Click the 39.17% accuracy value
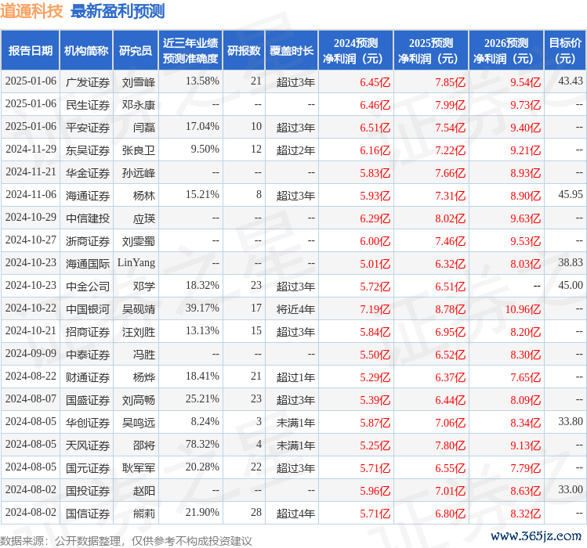The width and height of the screenshot is (587, 548). [x=202, y=308]
